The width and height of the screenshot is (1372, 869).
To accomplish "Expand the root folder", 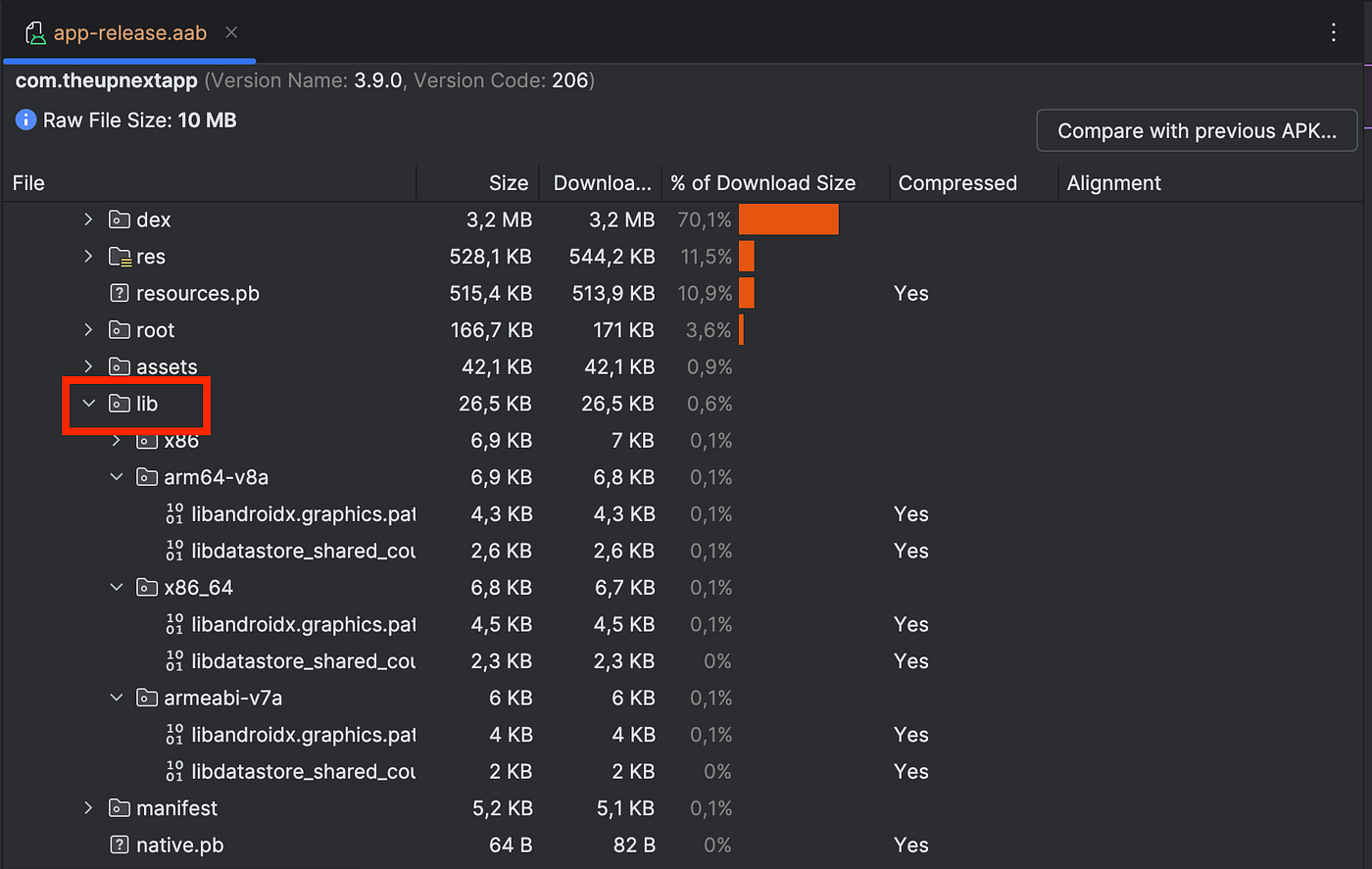I will (88, 330).
